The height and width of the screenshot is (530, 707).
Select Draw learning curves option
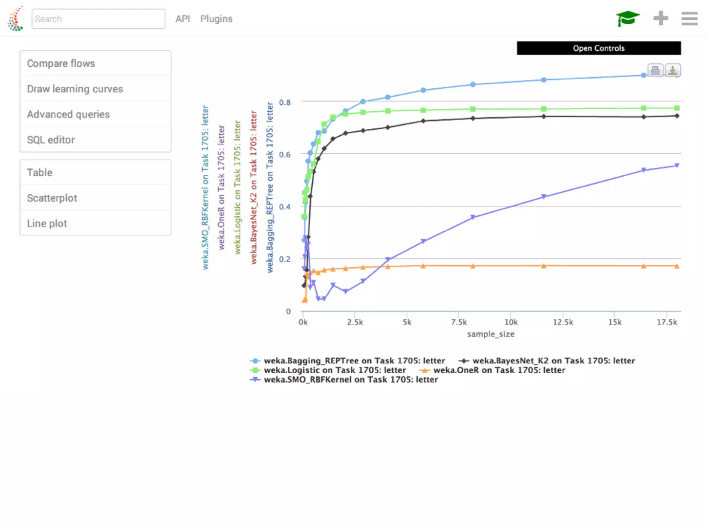75,89
